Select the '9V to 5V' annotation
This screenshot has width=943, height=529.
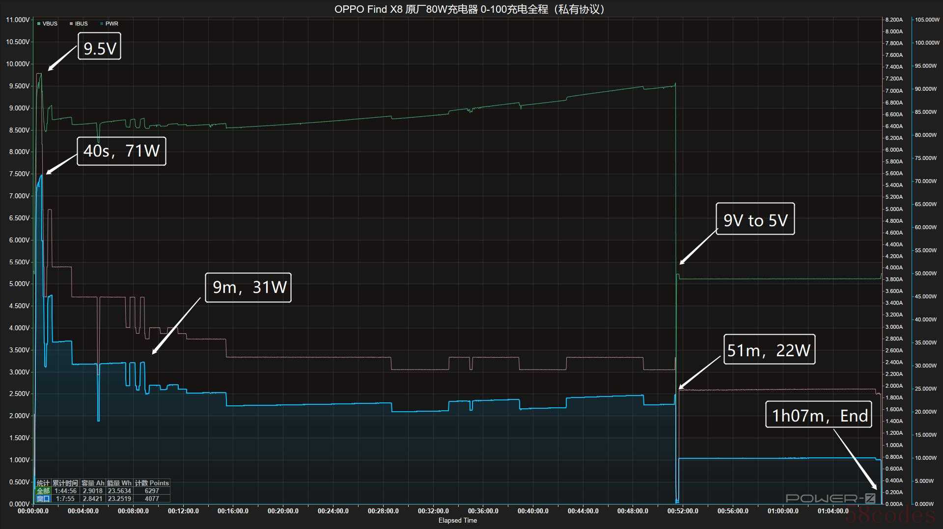click(755, 219)
